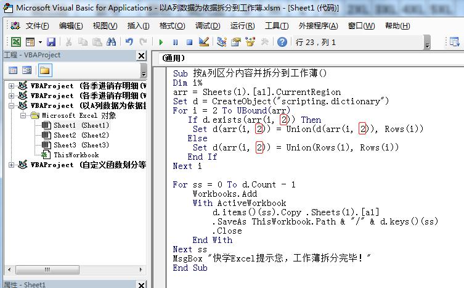Pause execution with the Break button

click(175, 42)
